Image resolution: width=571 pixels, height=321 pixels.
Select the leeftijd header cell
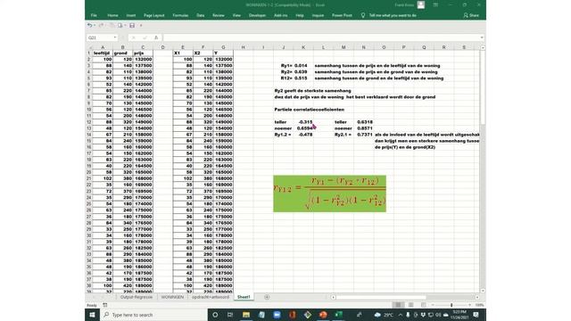click(x=102, y=53)
